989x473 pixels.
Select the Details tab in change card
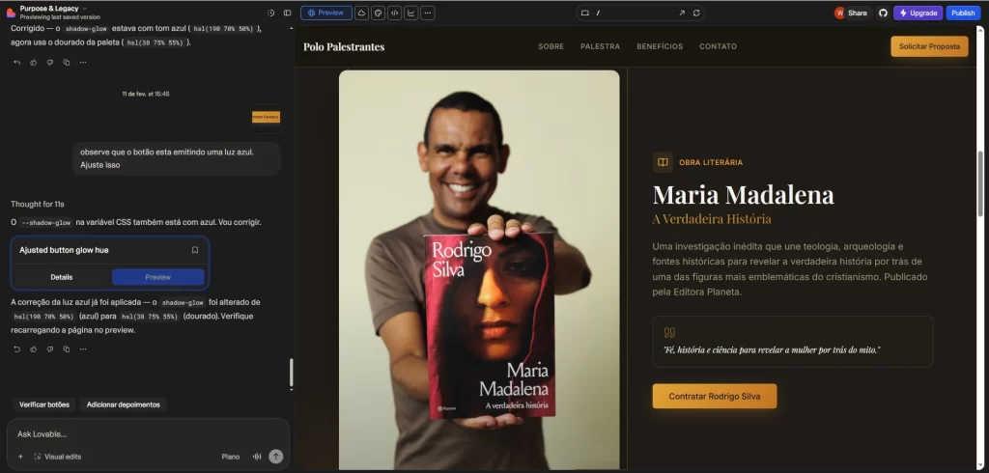click(62, 277)
